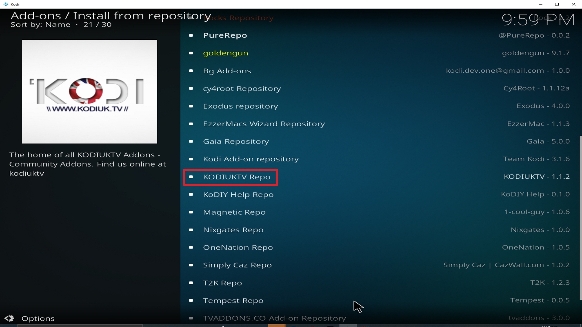Click the T2K - 1.2.3 version label
Viewport: 582px width, 327px height.
(550, 283)
